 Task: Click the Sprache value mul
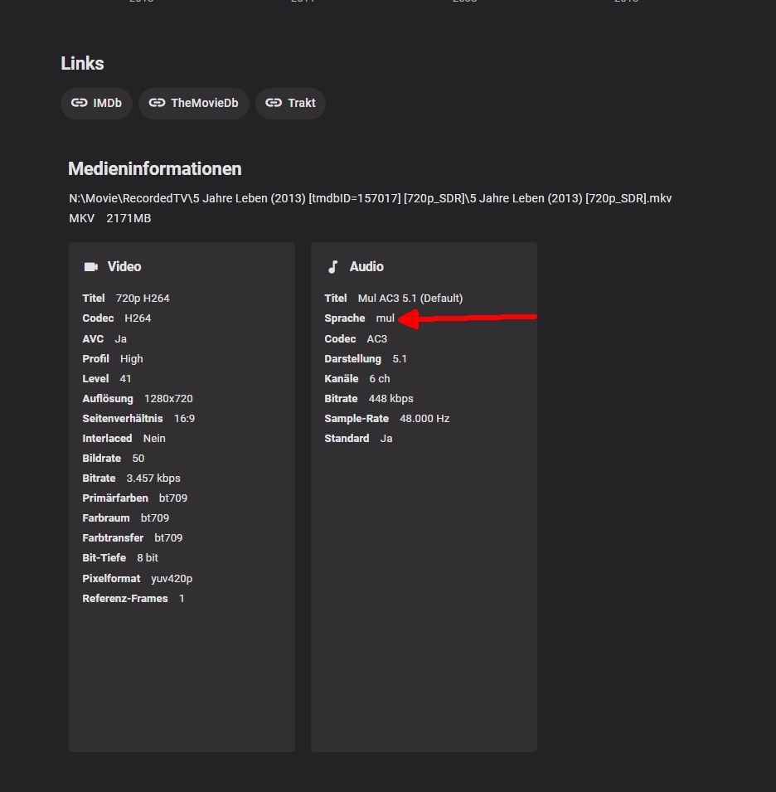386,318
